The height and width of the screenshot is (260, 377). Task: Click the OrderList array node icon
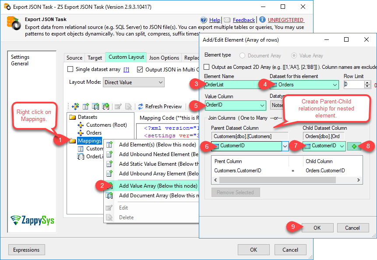(81, 157)
